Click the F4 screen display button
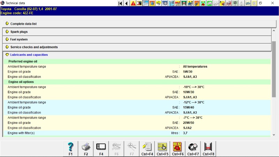Image resolution: width=279 pixels, height=157 pixels. [x=101, y=149]
